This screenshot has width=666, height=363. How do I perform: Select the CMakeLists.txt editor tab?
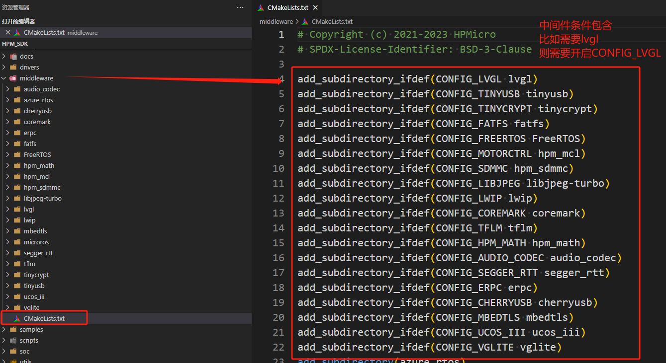click(x=287, y=8)
